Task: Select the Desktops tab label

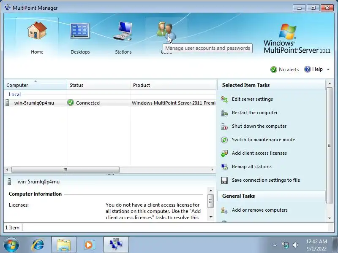Action: (x=80, y=52)
